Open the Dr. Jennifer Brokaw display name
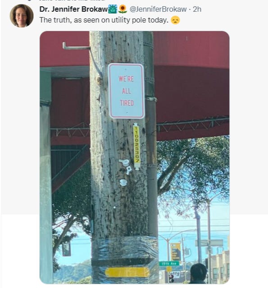This screenshot has height=288, width=268. (73, 9)
